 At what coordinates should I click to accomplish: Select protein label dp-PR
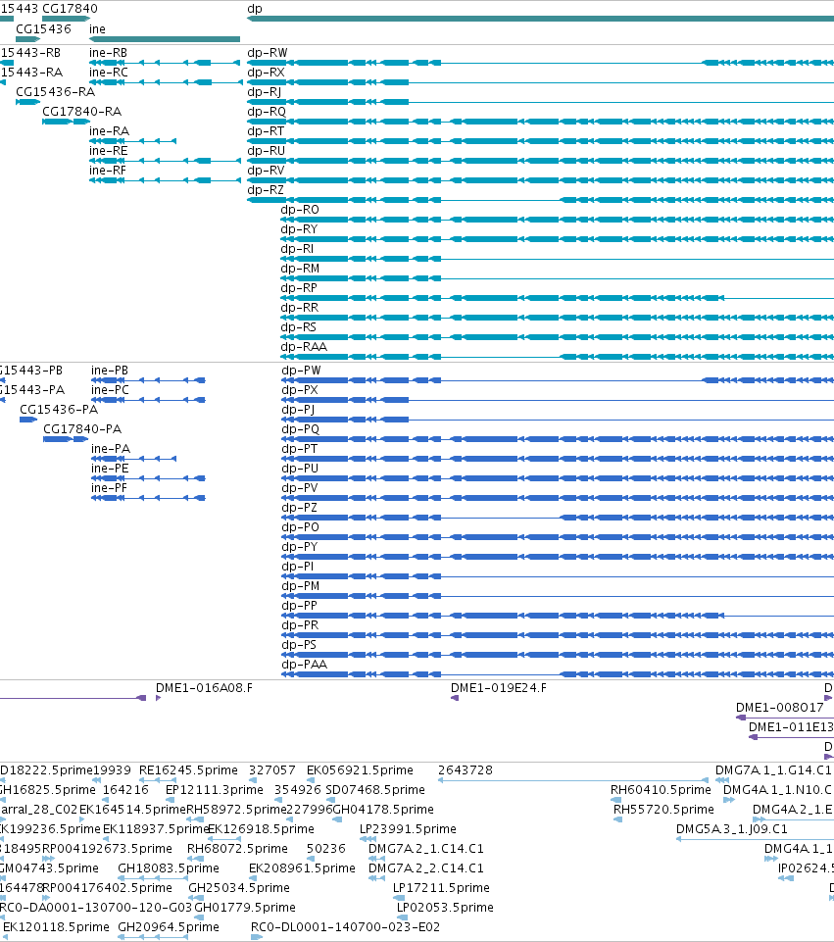(300, 625)
